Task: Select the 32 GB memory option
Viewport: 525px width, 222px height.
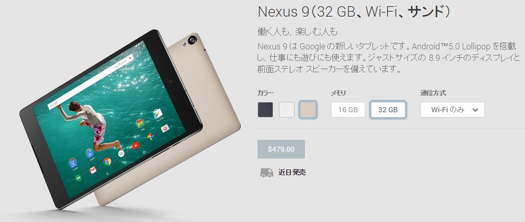Action: pos(388,110)
